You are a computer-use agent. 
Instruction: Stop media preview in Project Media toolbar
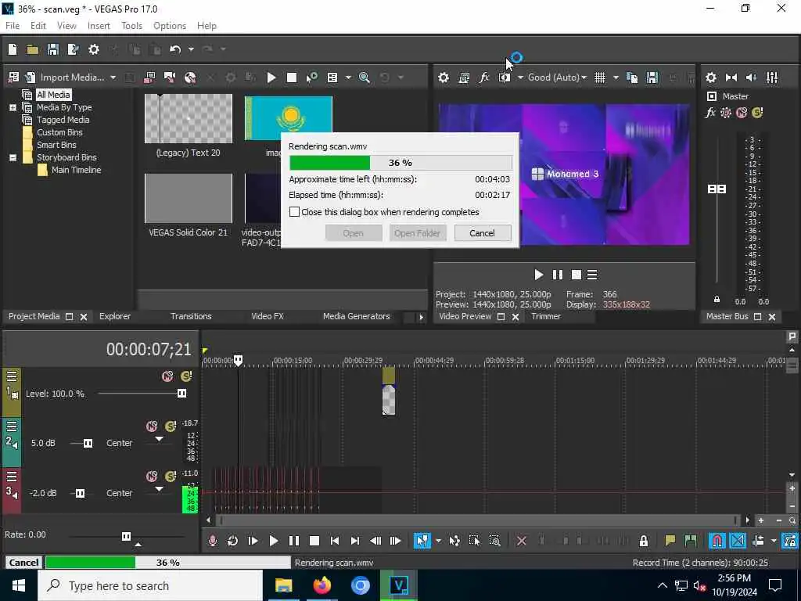pos(292,77)
